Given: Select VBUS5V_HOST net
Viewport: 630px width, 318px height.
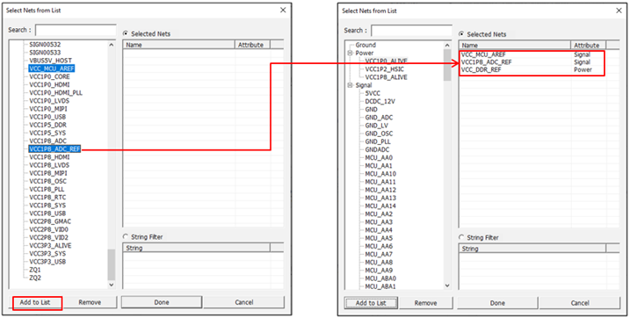Looking at the screenshot, I should [51, 61].
